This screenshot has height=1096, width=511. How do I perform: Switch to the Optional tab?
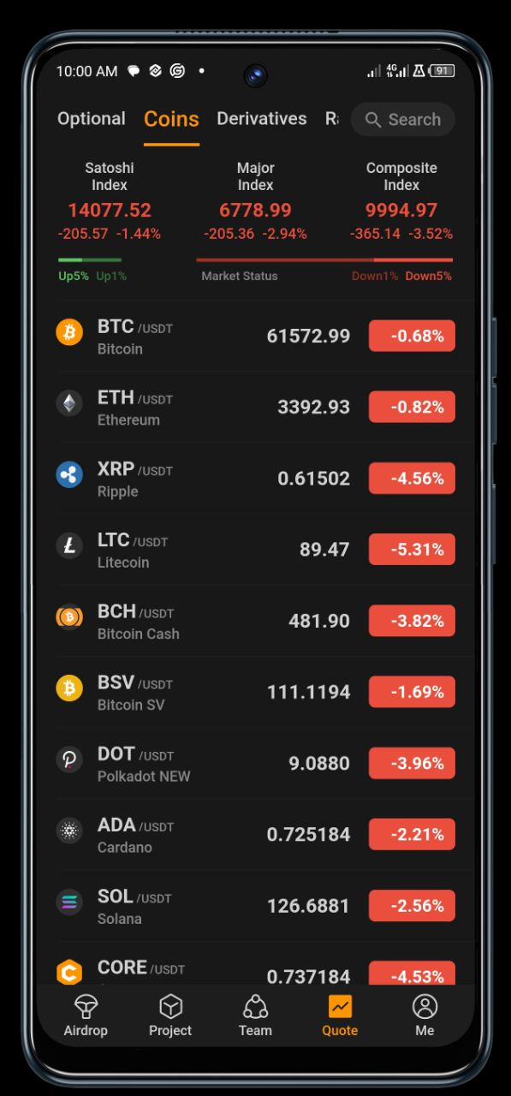coord(92,119)
